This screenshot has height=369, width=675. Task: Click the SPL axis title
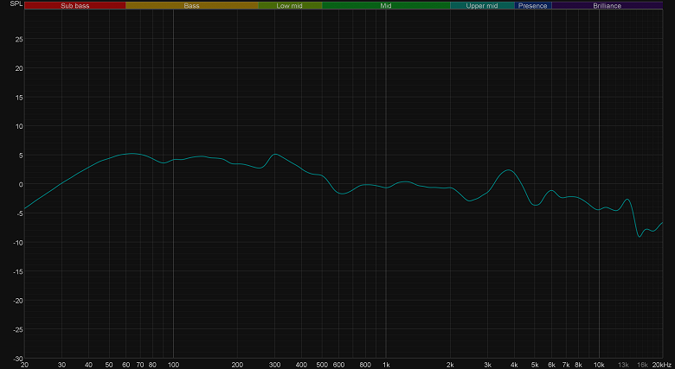tap(16, 3)
